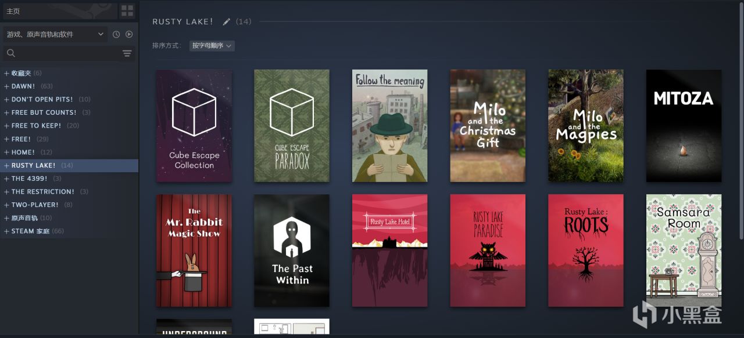
Task: Open Cube Escape Collection game cover
Action: pos(194,126)
